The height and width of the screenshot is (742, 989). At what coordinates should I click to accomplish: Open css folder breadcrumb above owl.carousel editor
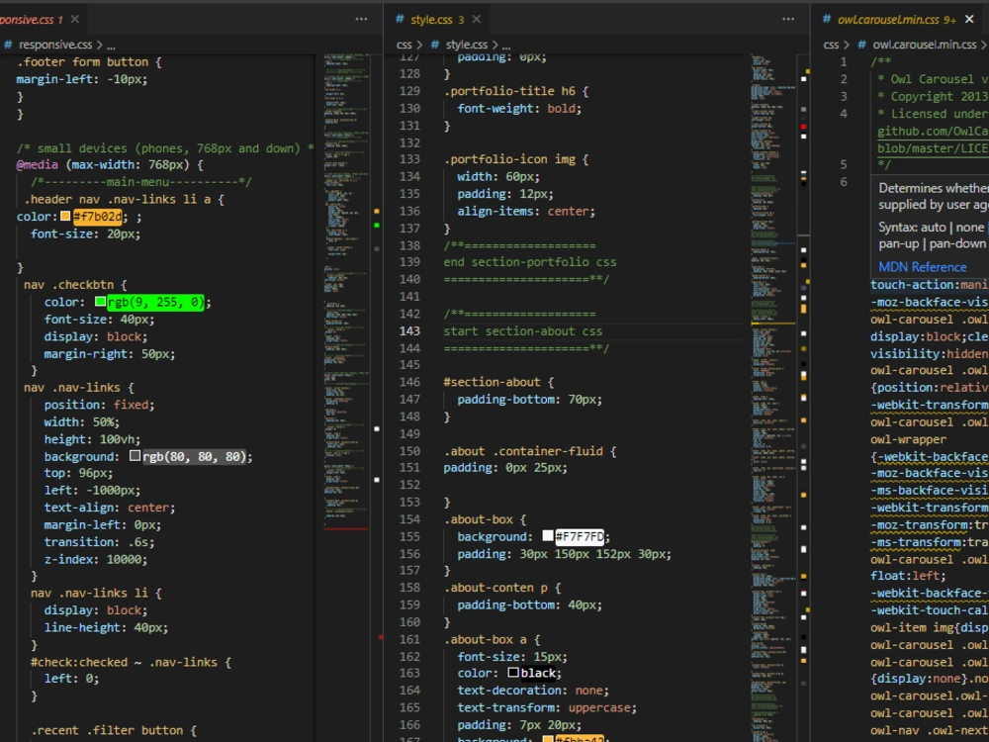pyautogui.click(x=832, y=45)
